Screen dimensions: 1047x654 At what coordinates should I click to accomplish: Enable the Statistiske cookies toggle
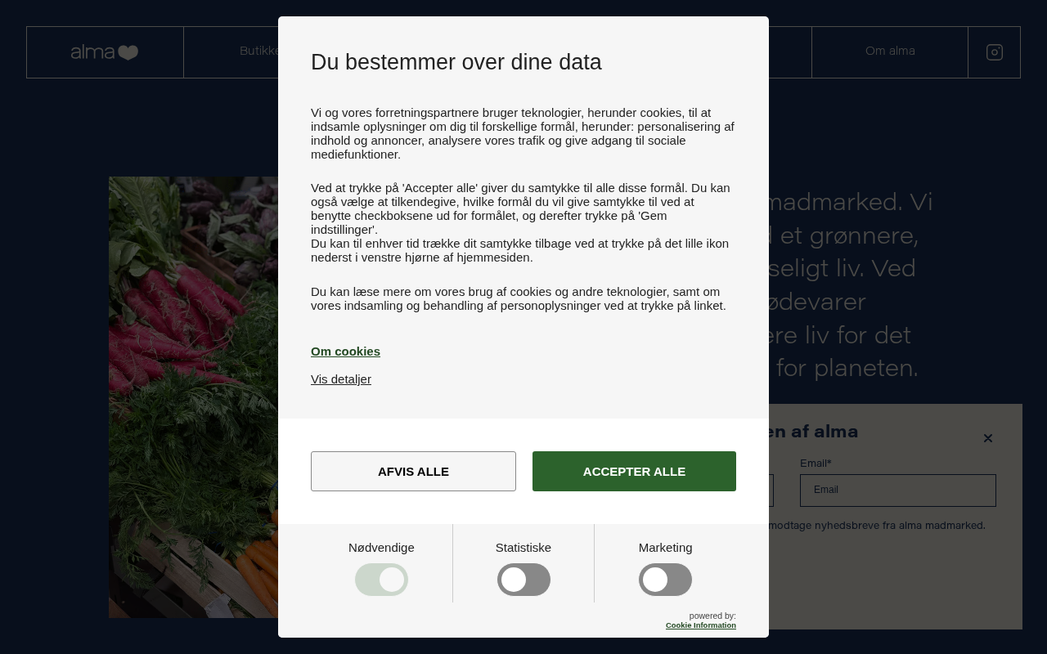click(523, 580)
